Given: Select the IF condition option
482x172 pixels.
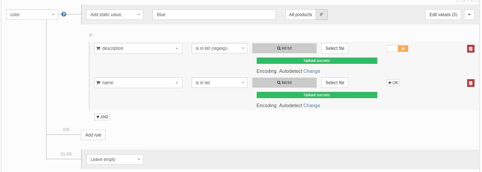Looking at the screenshot, I should pos(322,15).
